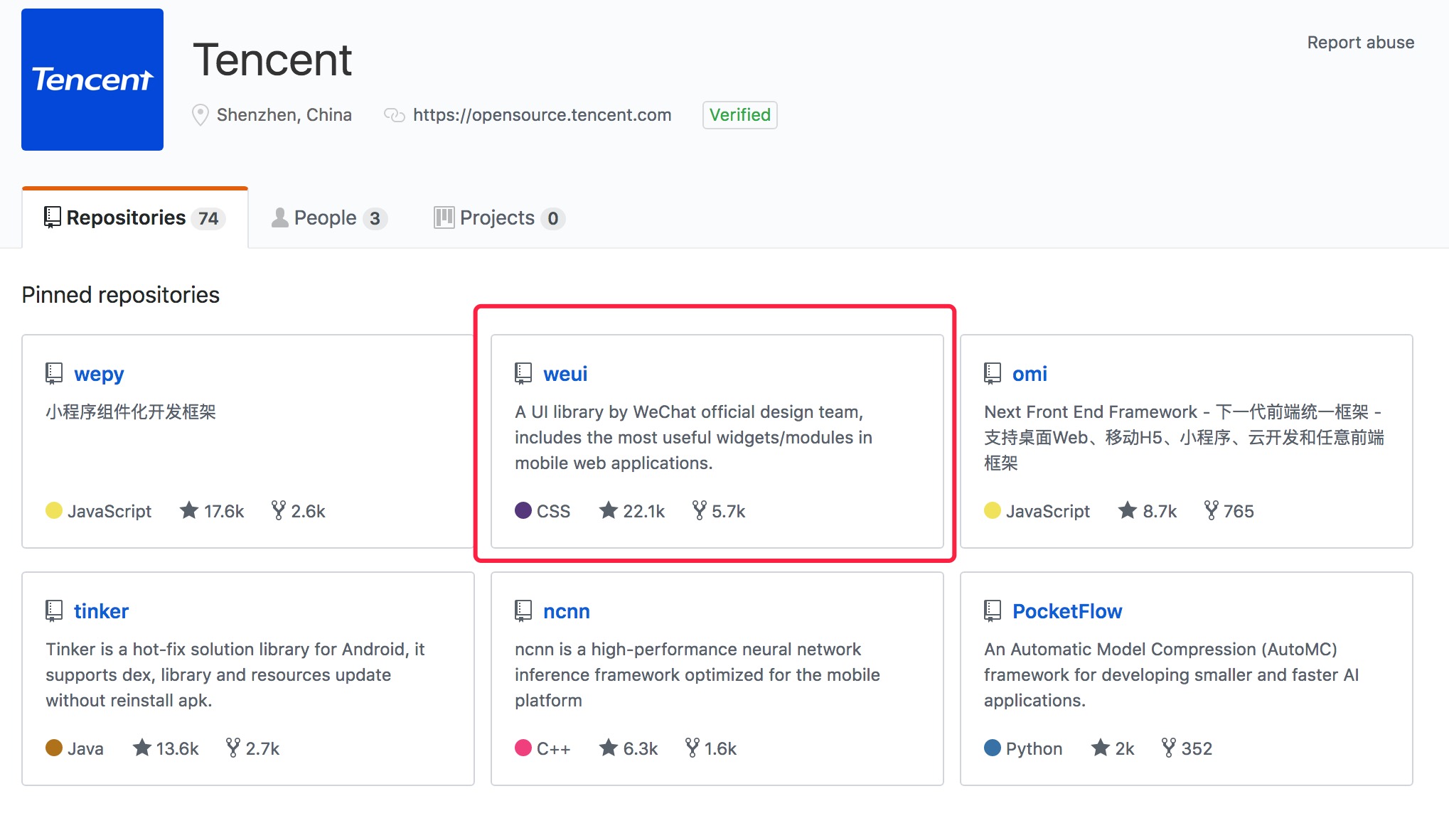Click the weui repository icon

click(x=521, y=372)
